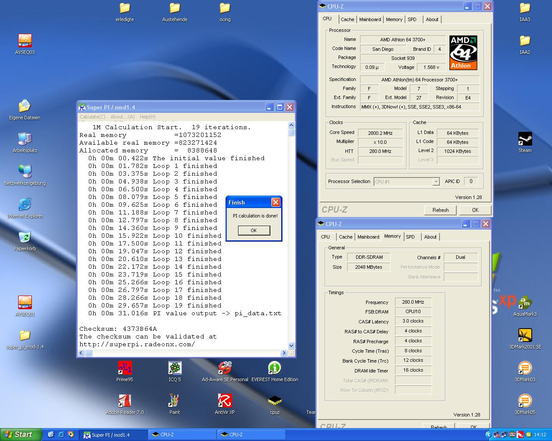552x441 pixels.
Task: Open About tab in top CPU-Z
Action: point(432,19)
